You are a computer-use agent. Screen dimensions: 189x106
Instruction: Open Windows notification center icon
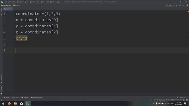click(x=185, y=104)
